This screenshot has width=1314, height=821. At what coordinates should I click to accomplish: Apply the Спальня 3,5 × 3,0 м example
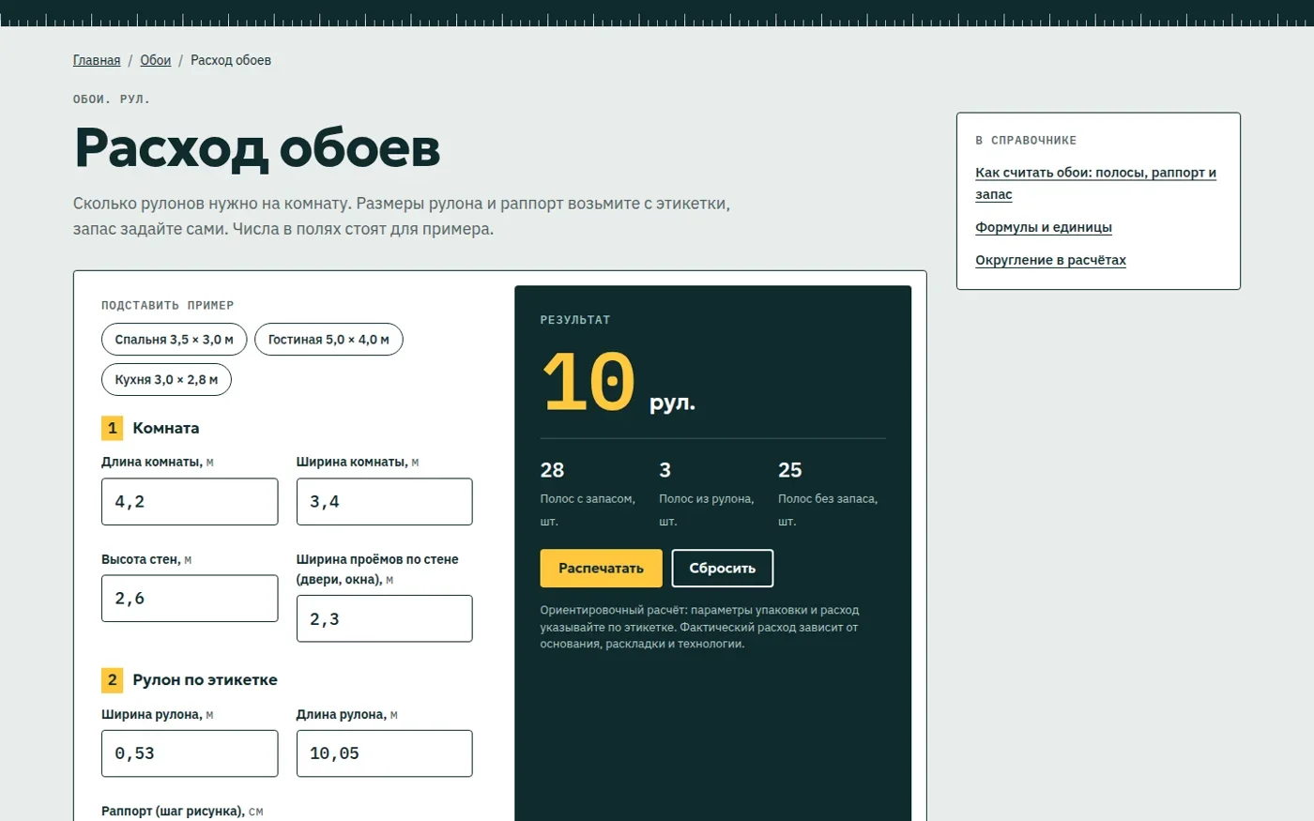(175, 340)
